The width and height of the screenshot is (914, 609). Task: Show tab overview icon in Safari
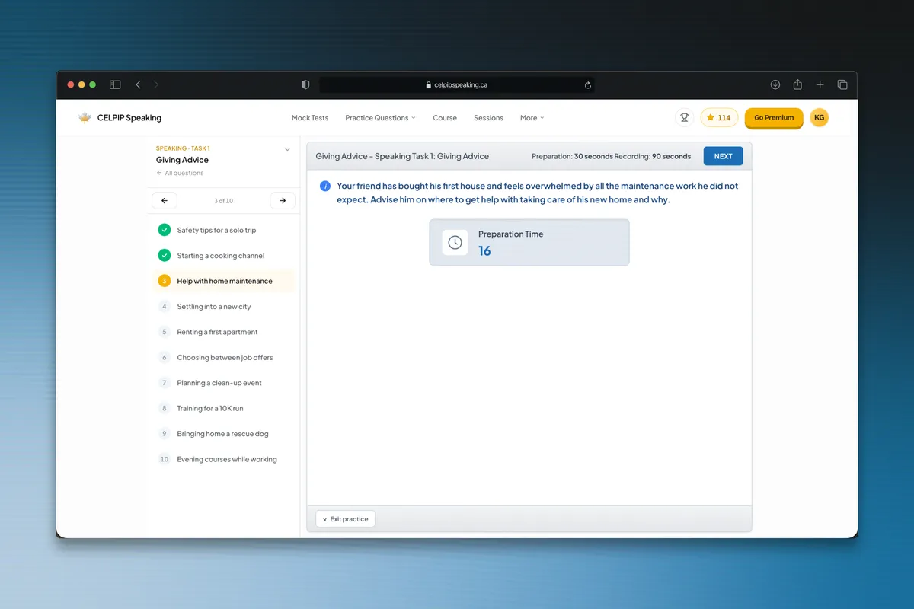pos(842,84)
